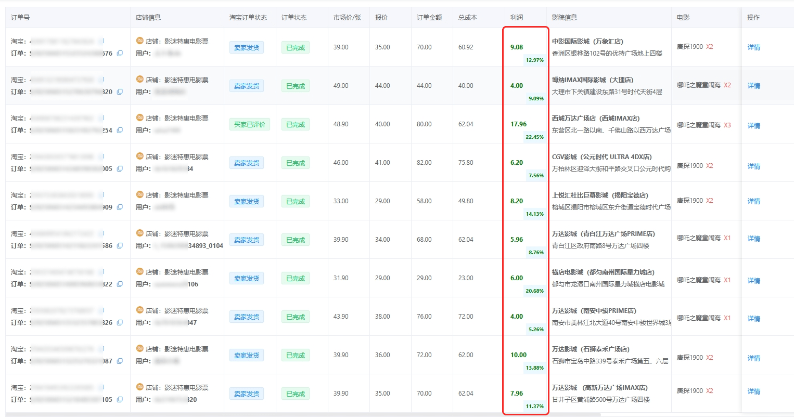Open 详情 for 南安中骏PRIME店 order

pos(753,319)
